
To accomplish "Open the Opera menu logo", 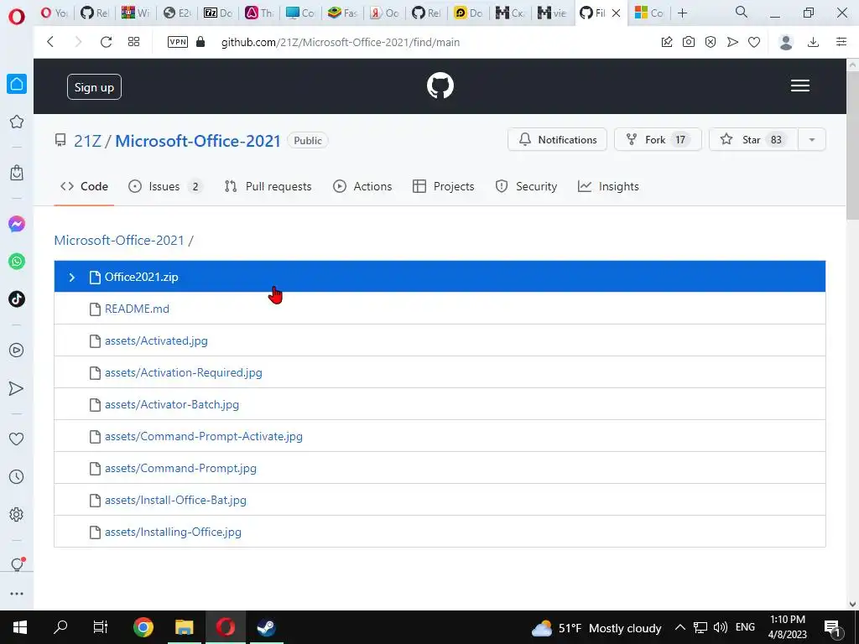I will click(x=17, y=17).
